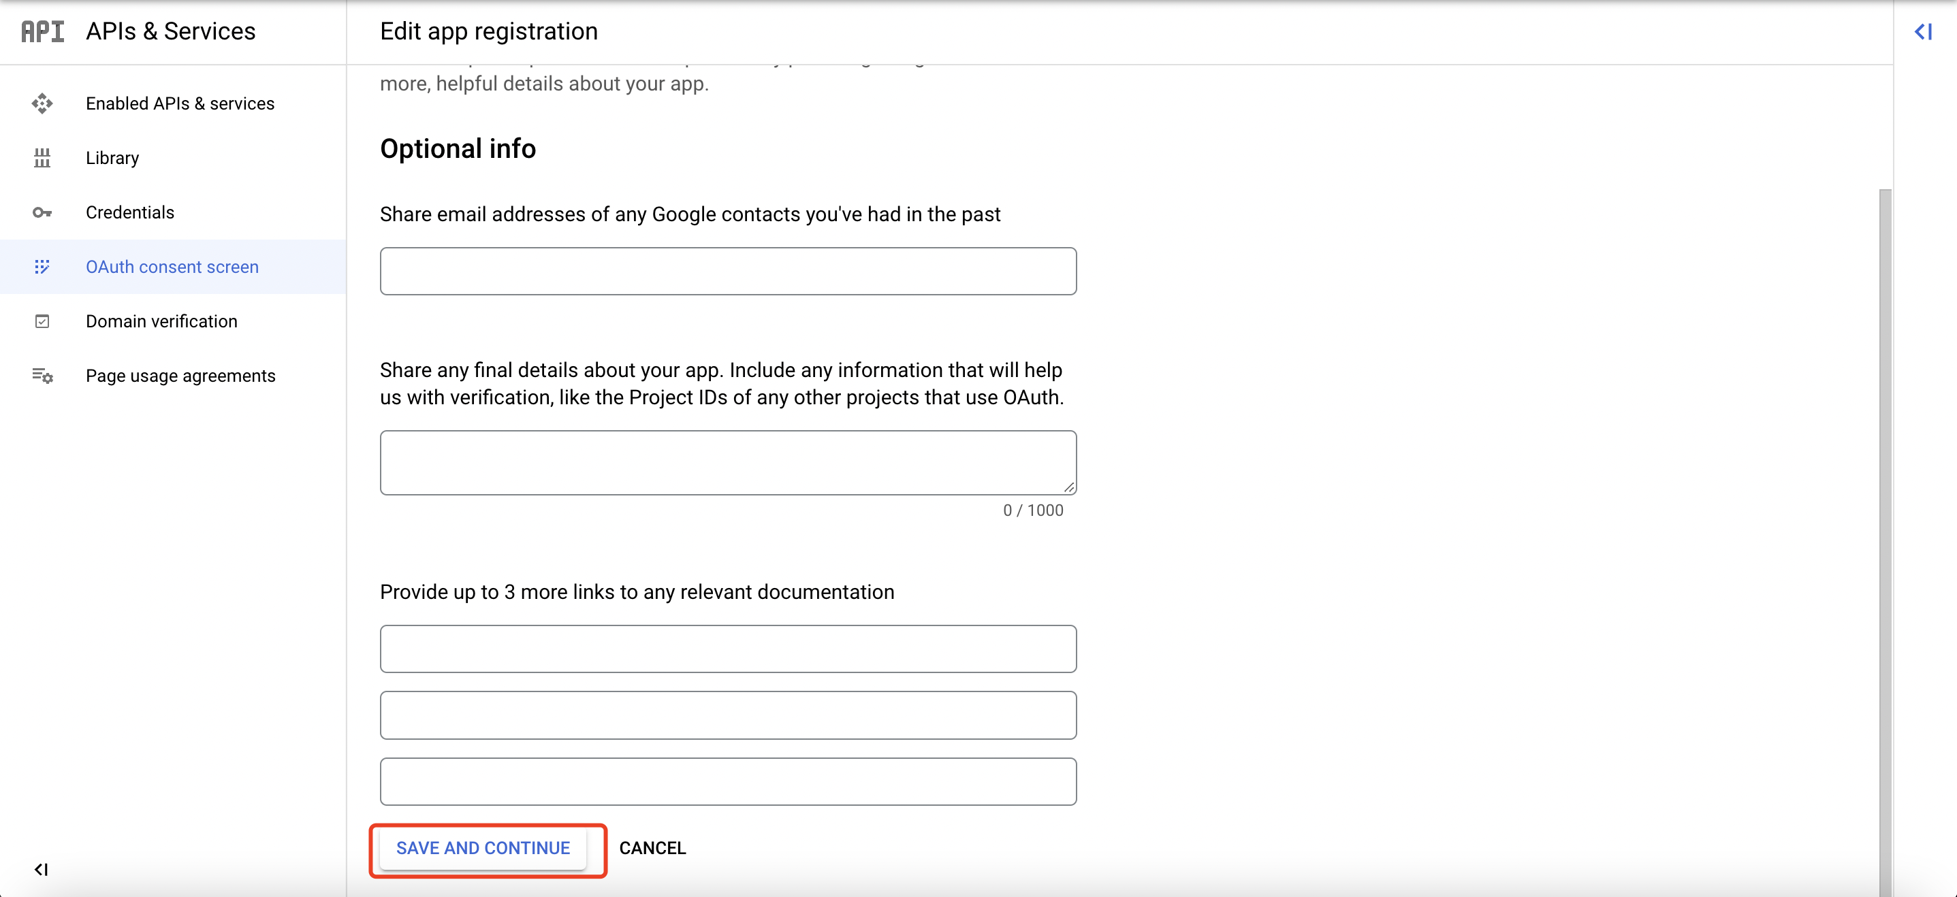Collapse the left navigation sidebar

click(x=41, y=869)
